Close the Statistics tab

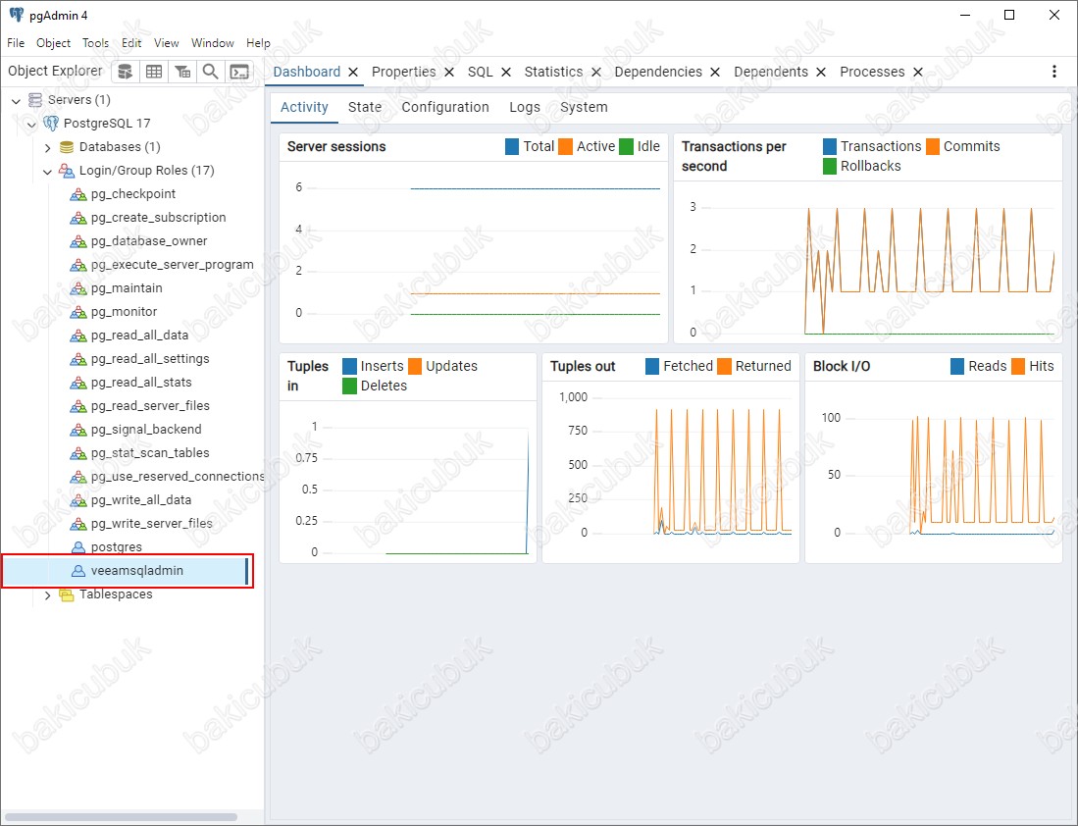click(596, 73)
